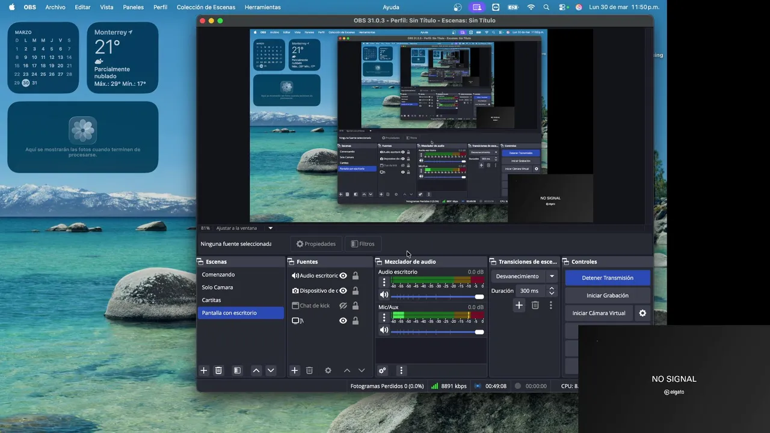Image resolution: width=770 pixels, height=433 pixels.
Task: Open source properties gear in Fuentes panel
Action: pos(328,370)
